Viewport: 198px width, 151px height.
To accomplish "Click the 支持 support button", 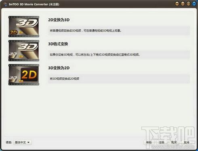I will click(x=186, y=143).
